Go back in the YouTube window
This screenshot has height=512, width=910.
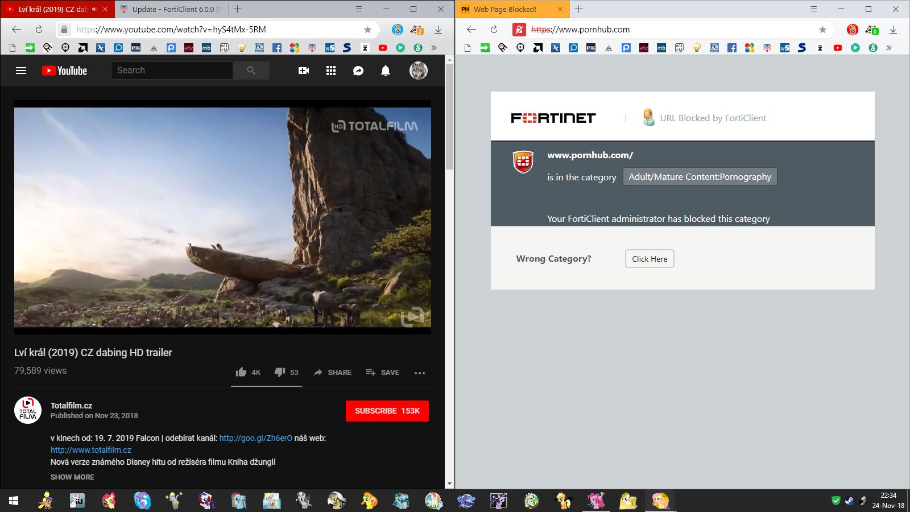[x=16, y=30]
